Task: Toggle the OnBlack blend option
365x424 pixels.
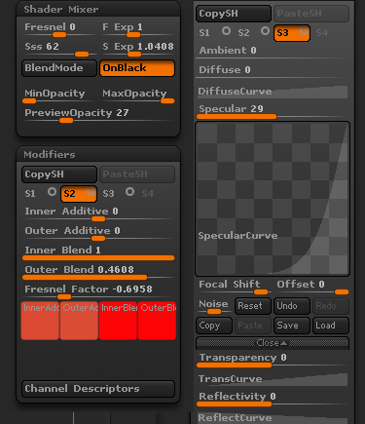Action: click(137, 68)
